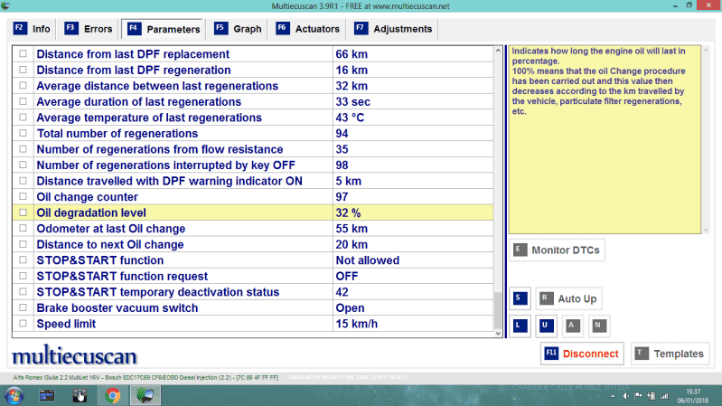Image resolution: width=722 pixels, height=406 pixels.
Task: Click the grey A icon button
Action: coord(572,326)
